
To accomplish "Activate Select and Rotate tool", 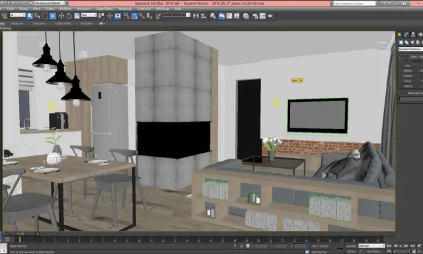I will pos(69,16).
